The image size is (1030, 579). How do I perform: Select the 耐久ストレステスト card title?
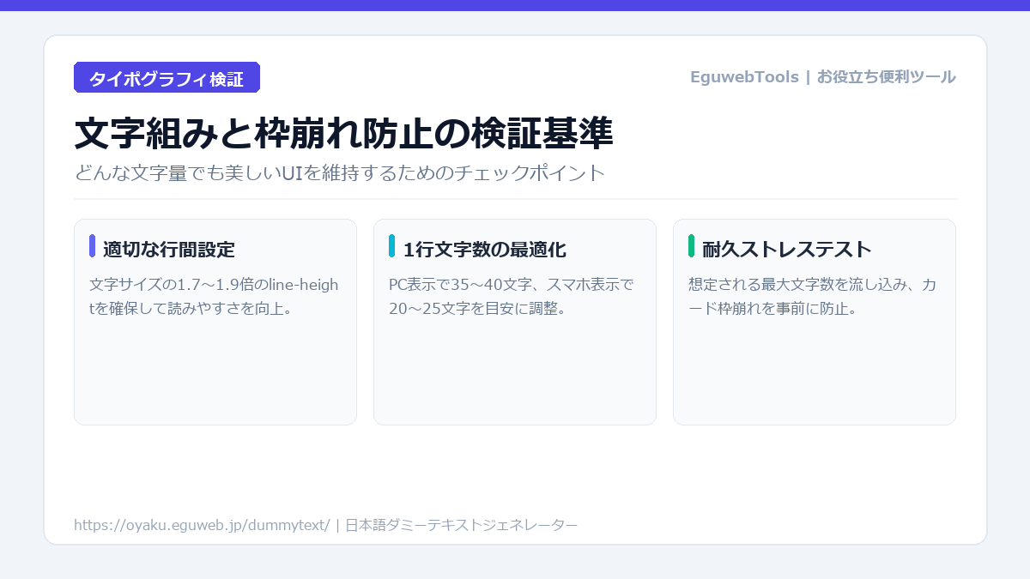(x=786, y=250)
